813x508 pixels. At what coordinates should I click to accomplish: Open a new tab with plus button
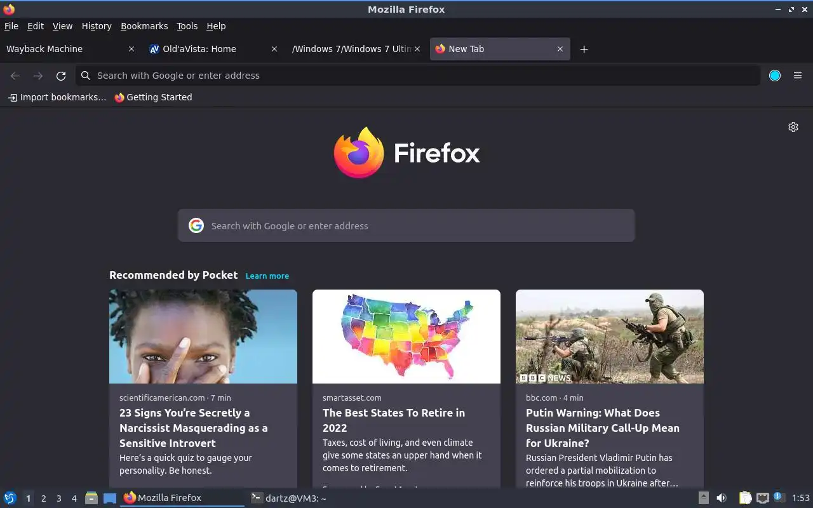(584, 49)
